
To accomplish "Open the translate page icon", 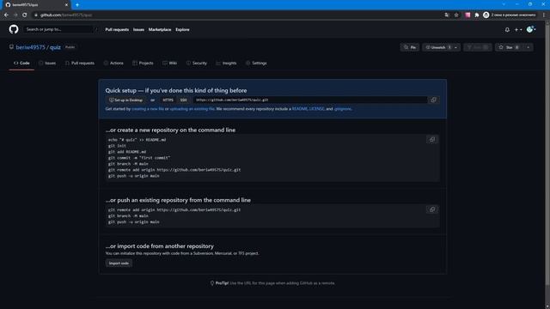I will (x=447, y=15).
